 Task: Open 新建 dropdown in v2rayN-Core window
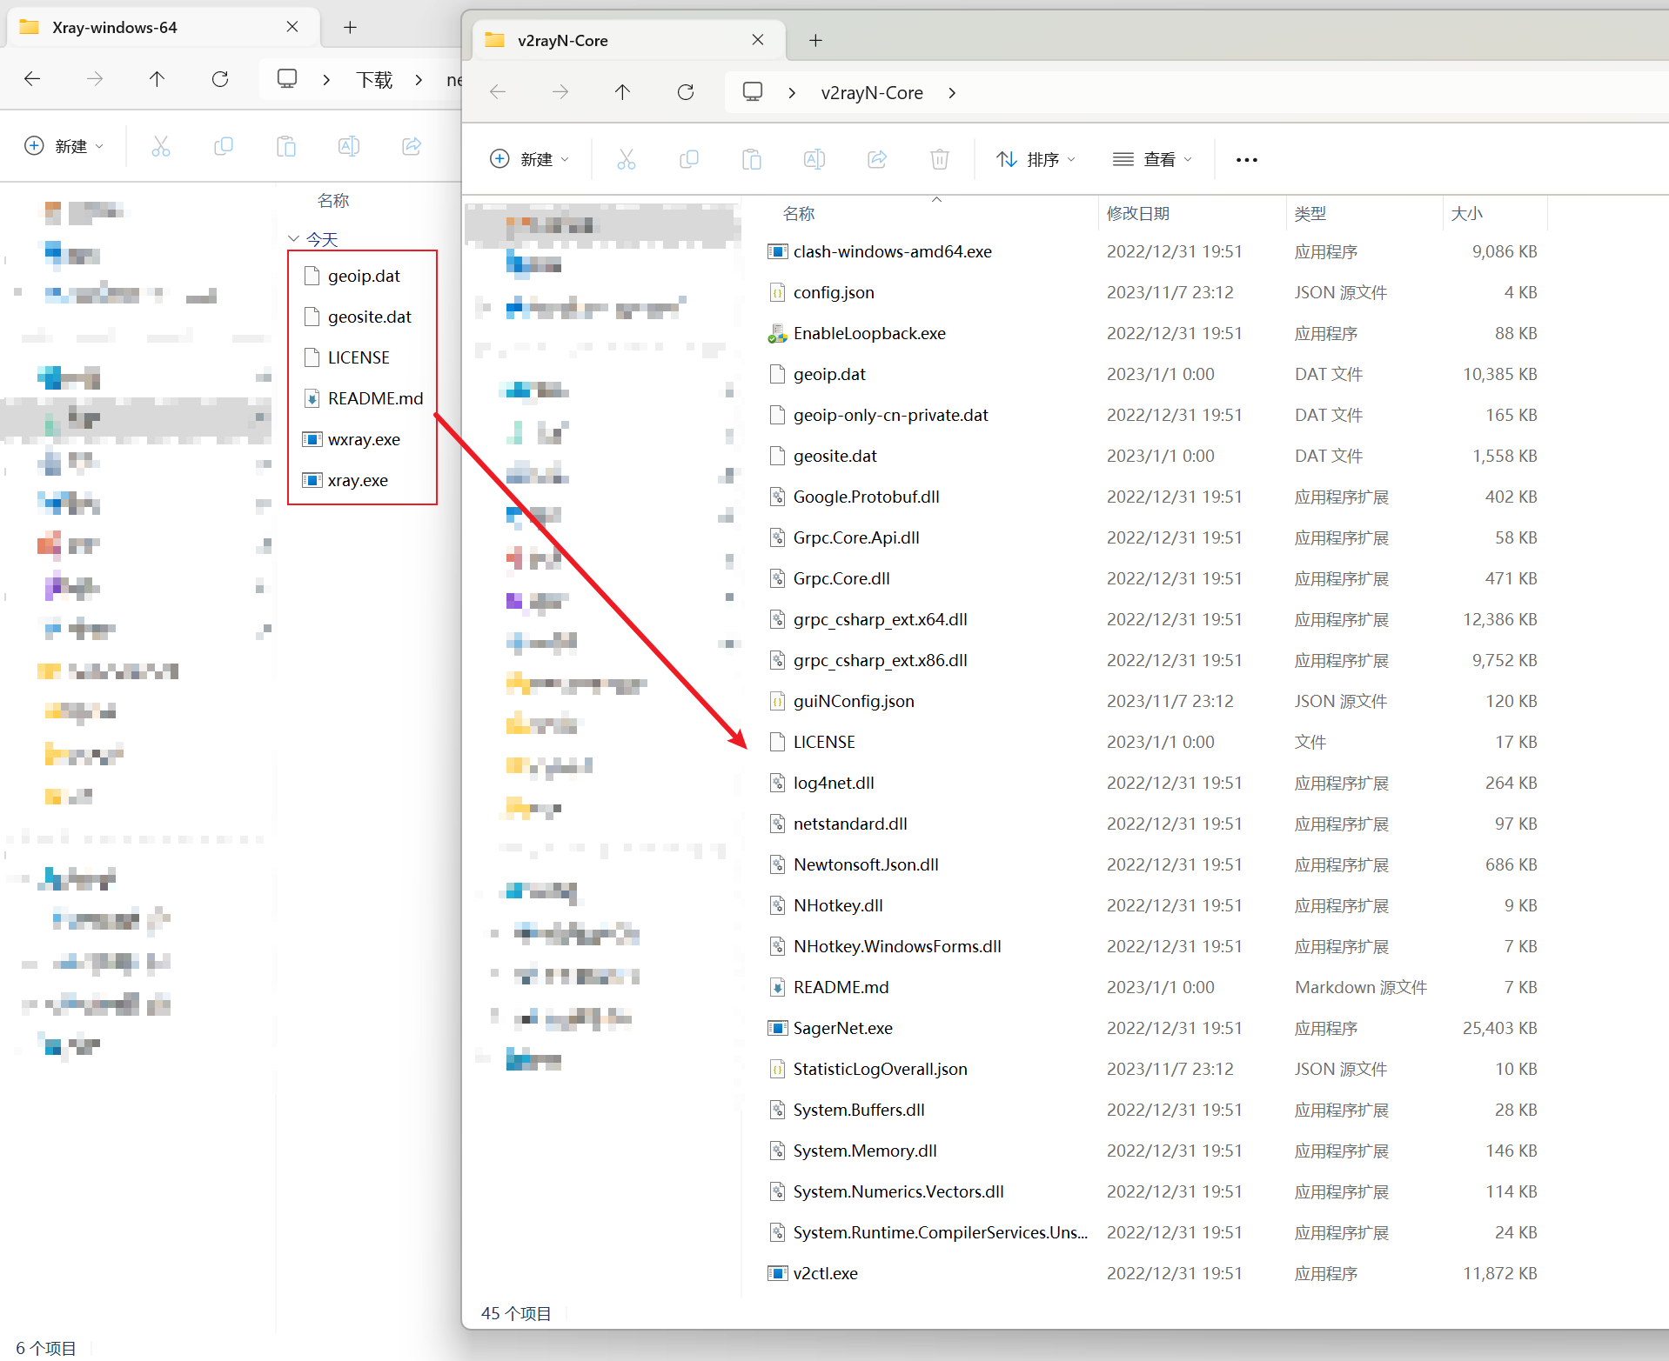pos(530,159)
